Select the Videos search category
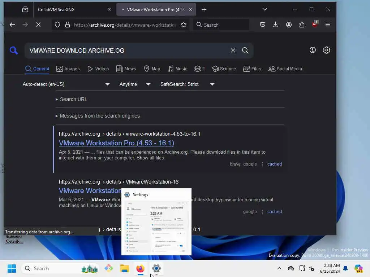 98,69
